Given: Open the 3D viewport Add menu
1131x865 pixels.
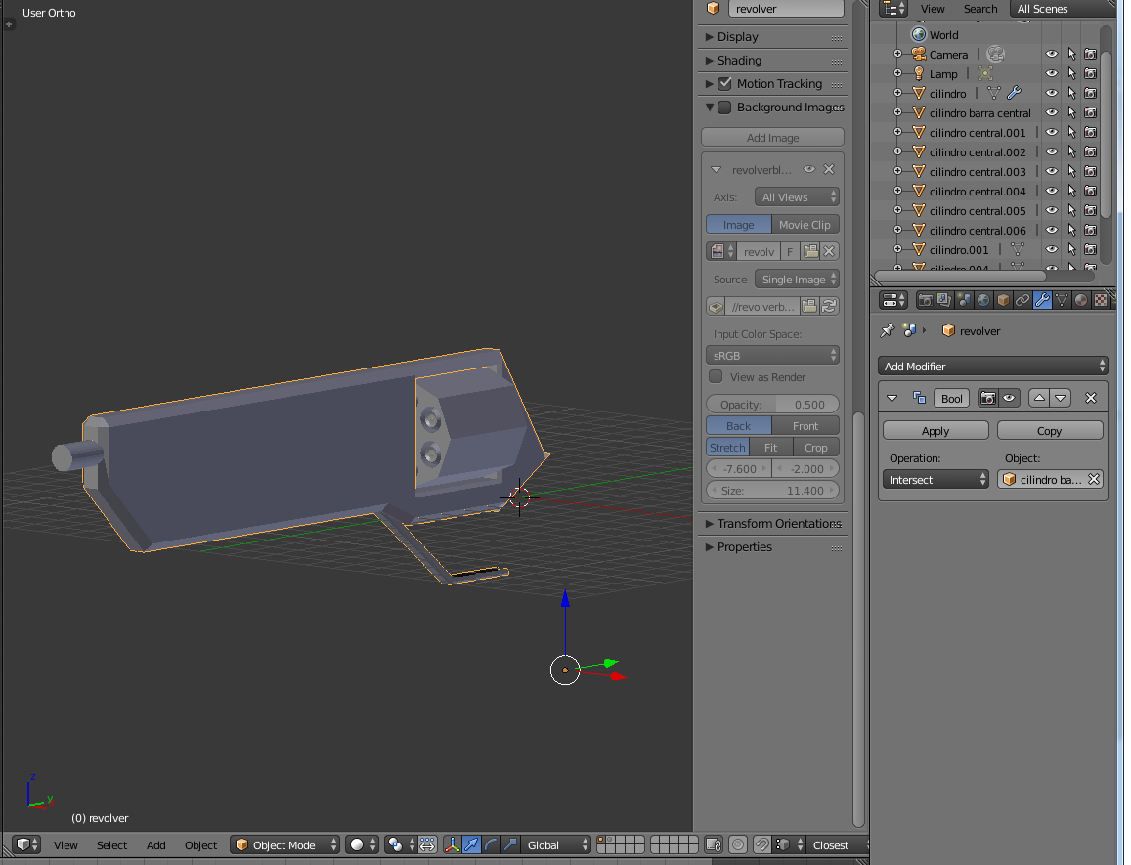Looking at the screenshot, I should click(155, 844).
